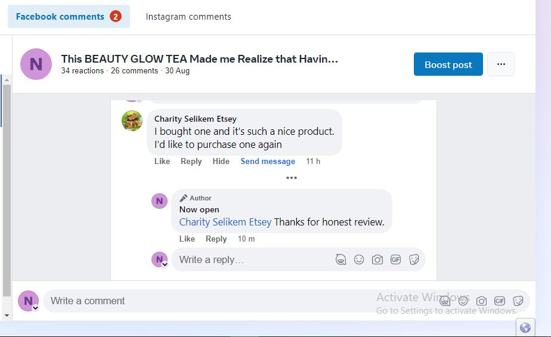Click the avatar sticker icon in reply box
551x337 pixels.
click(x=340, y=259)
